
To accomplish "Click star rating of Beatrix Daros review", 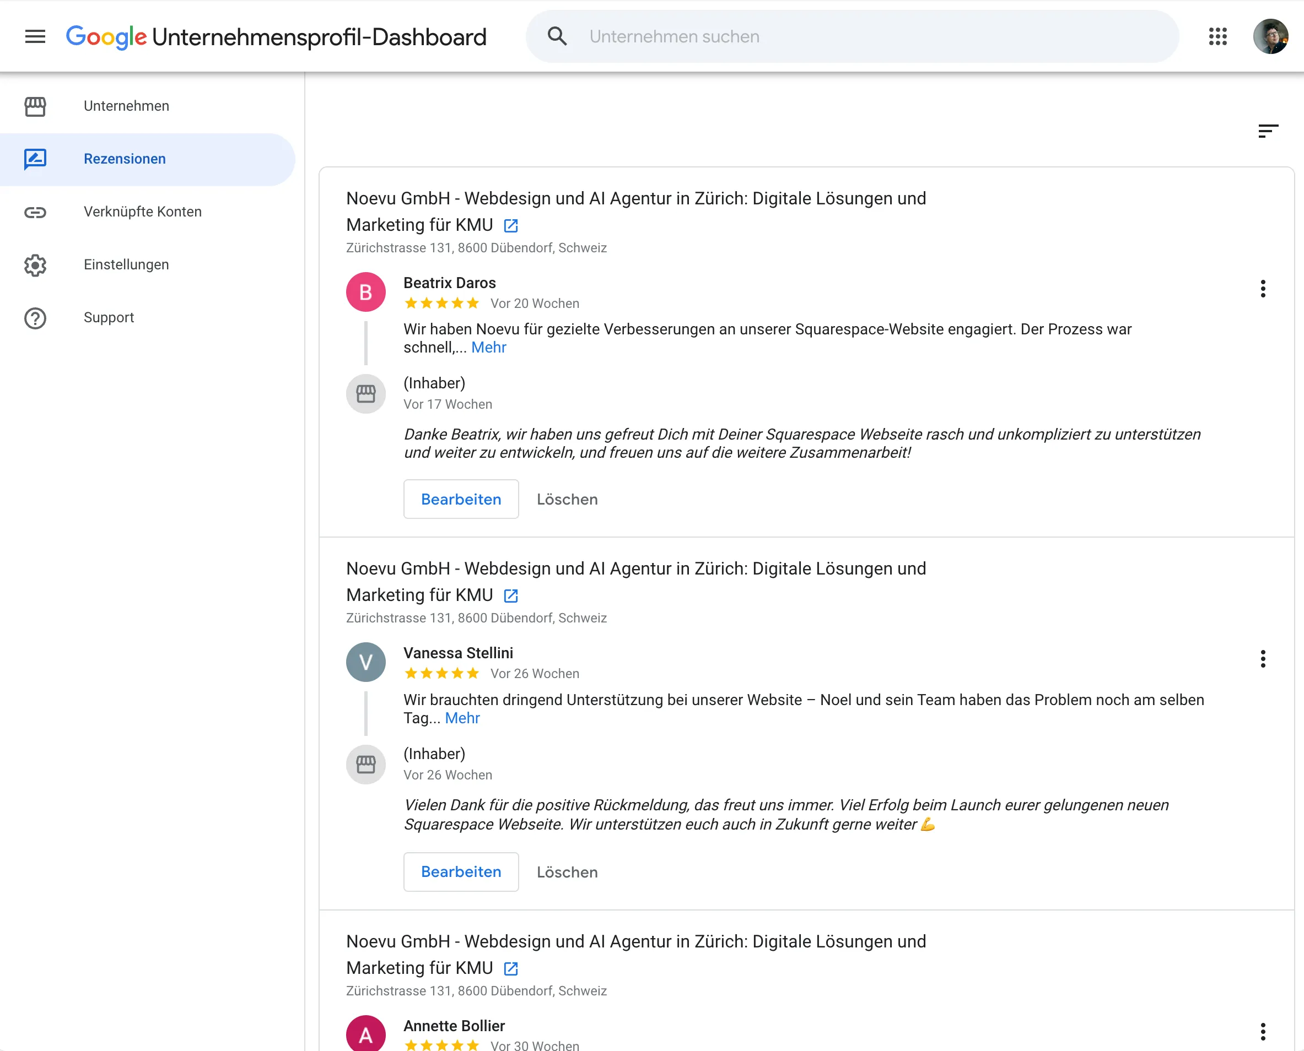I will point(441,304).
